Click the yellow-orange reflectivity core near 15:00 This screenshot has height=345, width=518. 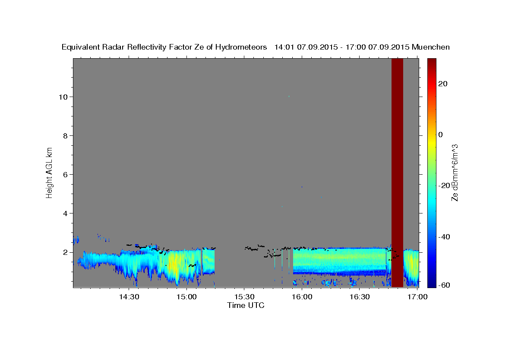[x=173, y=263]
